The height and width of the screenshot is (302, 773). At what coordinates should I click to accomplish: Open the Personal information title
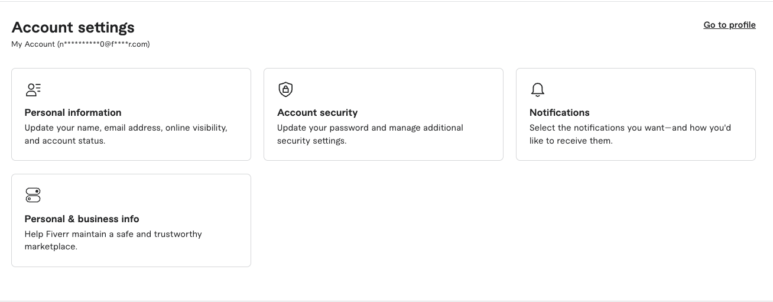coord(73,112)
